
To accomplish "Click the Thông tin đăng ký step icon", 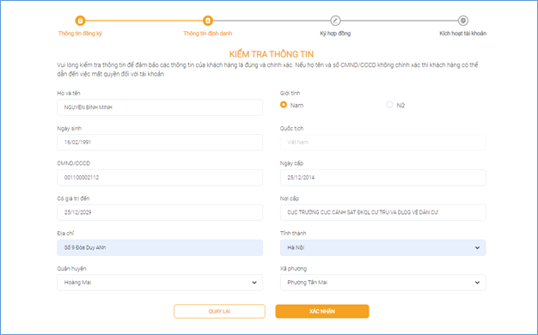I will (80, 21).
